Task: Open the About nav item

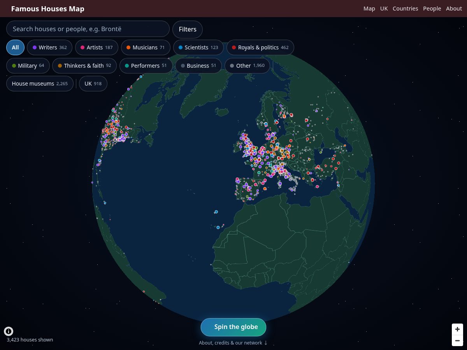Action: [x=454, y=9]
